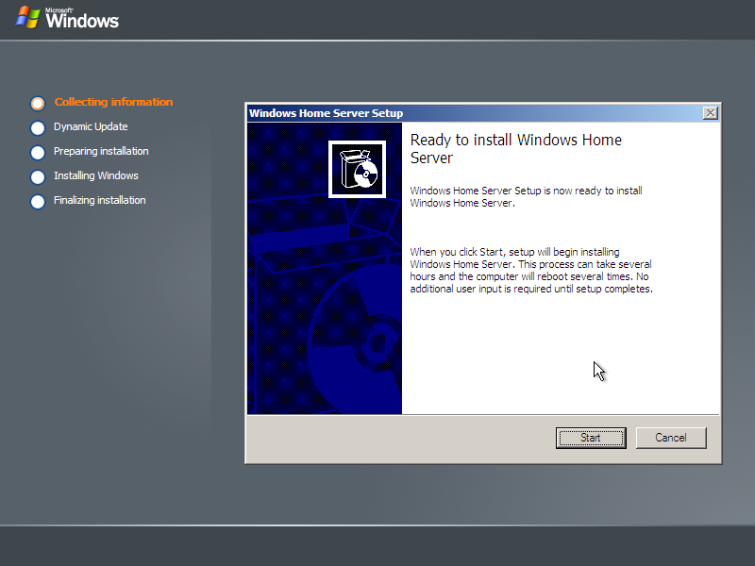Click the Installing Windows step bullet
Viewport: 755px width, 566px height.
[x=38, y=176]
